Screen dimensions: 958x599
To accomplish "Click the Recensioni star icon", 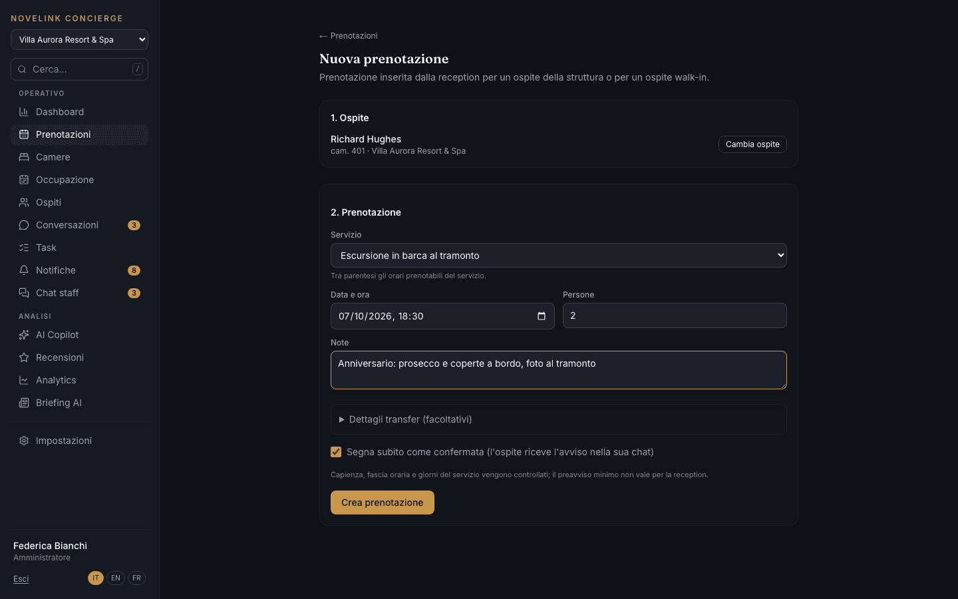I will [x=24, y=357].
